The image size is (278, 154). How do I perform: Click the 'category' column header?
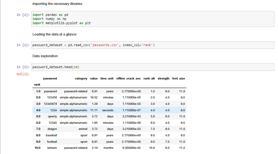point(81,78)
